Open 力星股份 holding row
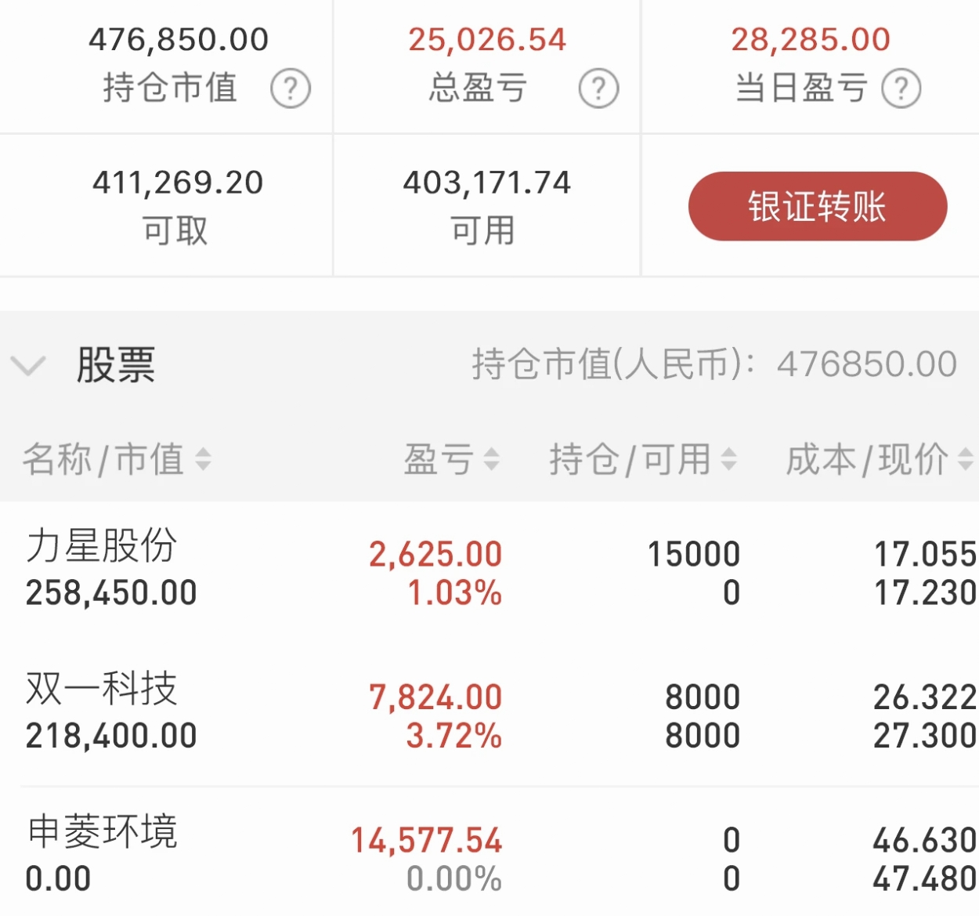This screenshot has height=916, width=979. click(489, 573)
